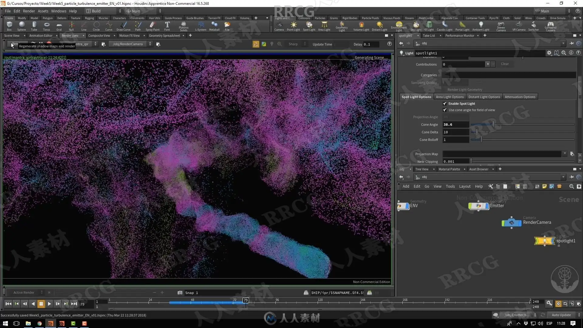583x328 pixels.
Task: Toggle Enable Spot Light checkbox
Action: pos(445,104)
